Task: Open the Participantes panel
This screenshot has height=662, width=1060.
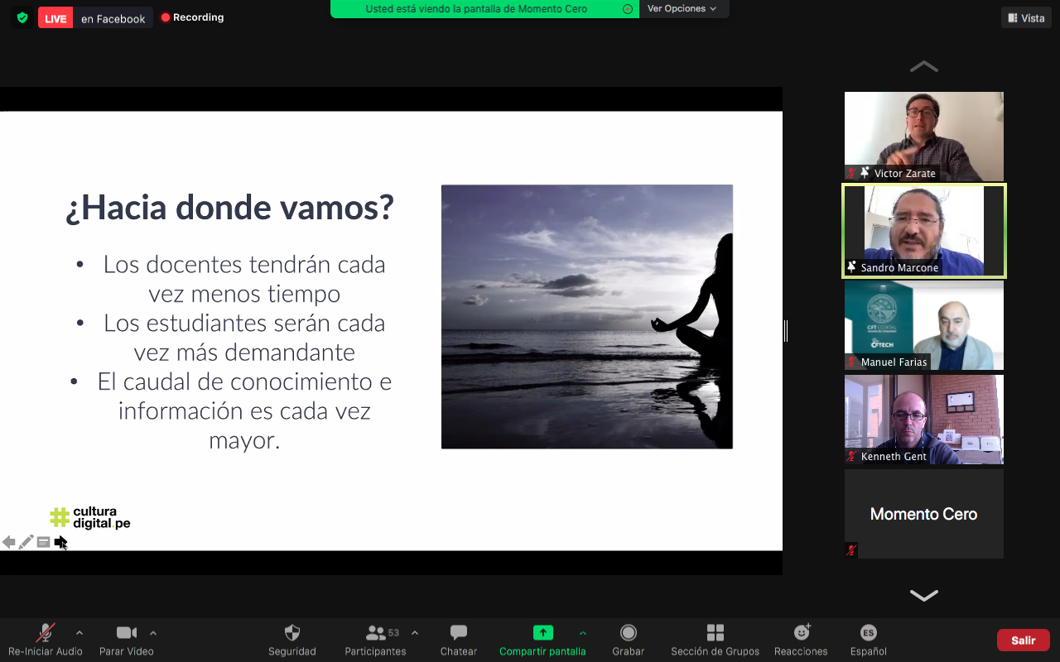Action: coord(376,634)
